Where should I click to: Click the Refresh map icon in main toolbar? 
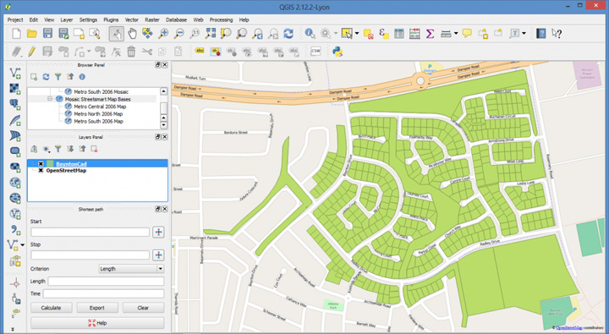point(288,34)
